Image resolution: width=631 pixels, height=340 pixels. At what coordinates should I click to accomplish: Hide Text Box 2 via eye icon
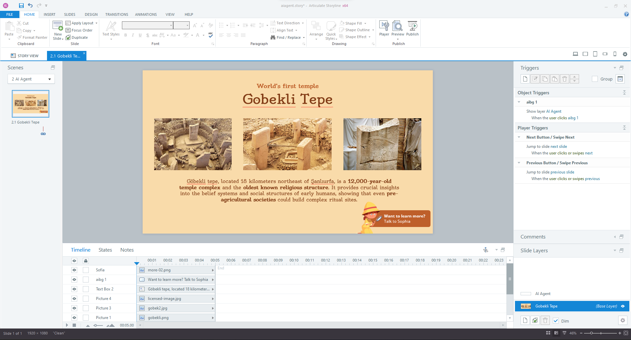pos(74,289)
